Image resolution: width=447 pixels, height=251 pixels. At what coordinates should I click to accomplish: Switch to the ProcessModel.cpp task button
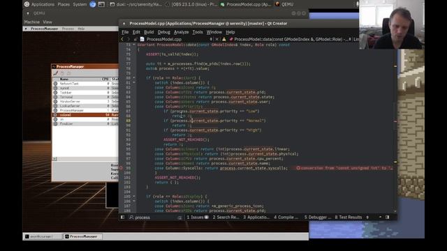pyautogui.click(x=246, y=4)
